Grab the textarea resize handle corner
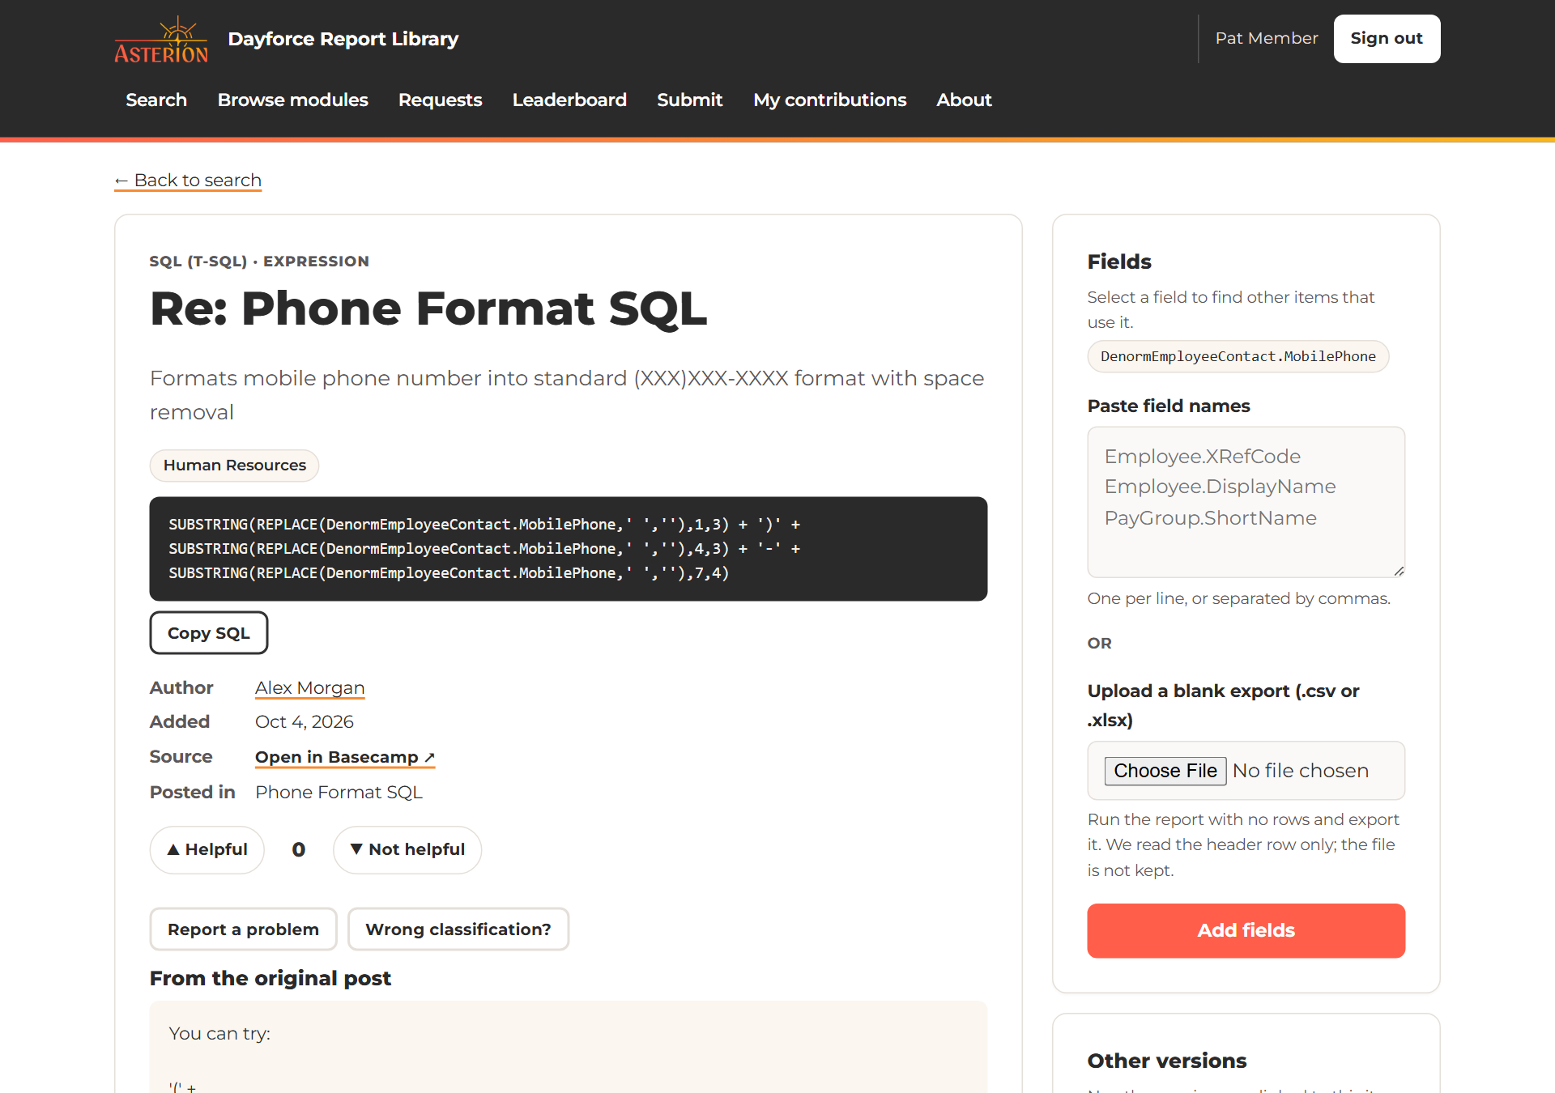The image size is (1555, 1093). 1399,571
